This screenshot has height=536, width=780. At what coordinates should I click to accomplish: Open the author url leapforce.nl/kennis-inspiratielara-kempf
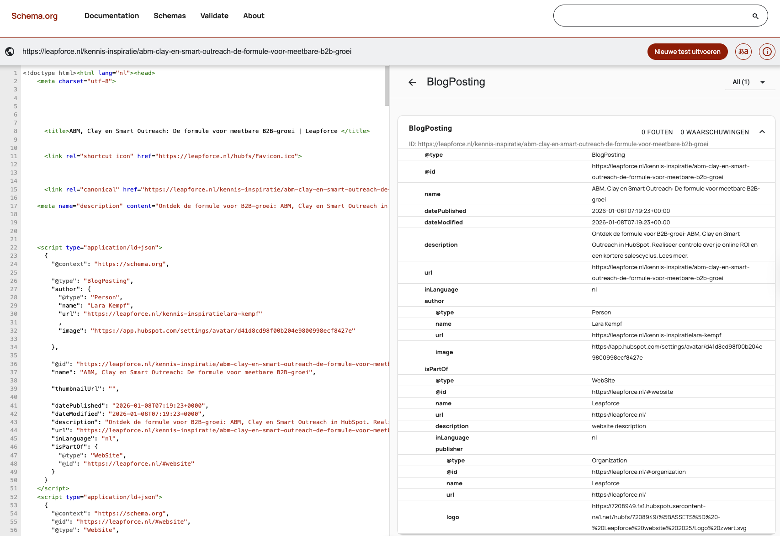point(657,335)
